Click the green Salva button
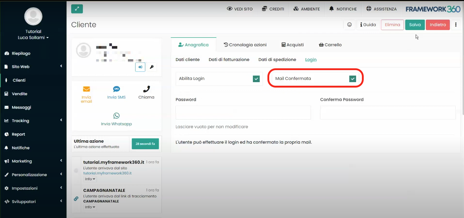The width and height of the screenshot is (464, 218). click(415, 25)
